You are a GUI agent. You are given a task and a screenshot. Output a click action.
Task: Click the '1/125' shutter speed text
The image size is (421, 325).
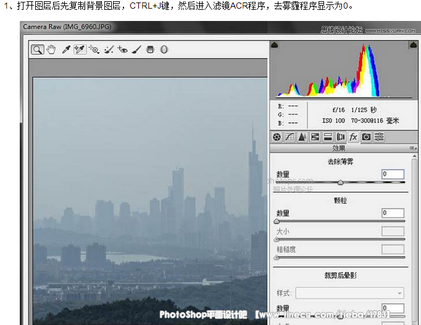click(359, 110)
